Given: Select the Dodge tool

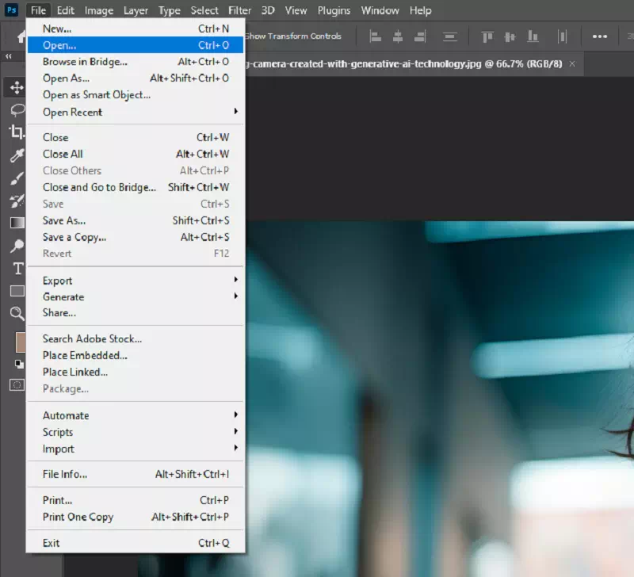Looking at the screenshot, I should [x=17, y=246].
